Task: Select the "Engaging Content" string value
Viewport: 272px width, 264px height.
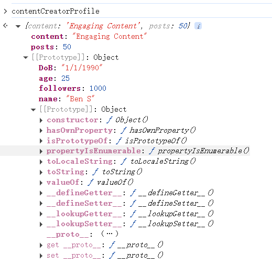Action: [110, 36]
